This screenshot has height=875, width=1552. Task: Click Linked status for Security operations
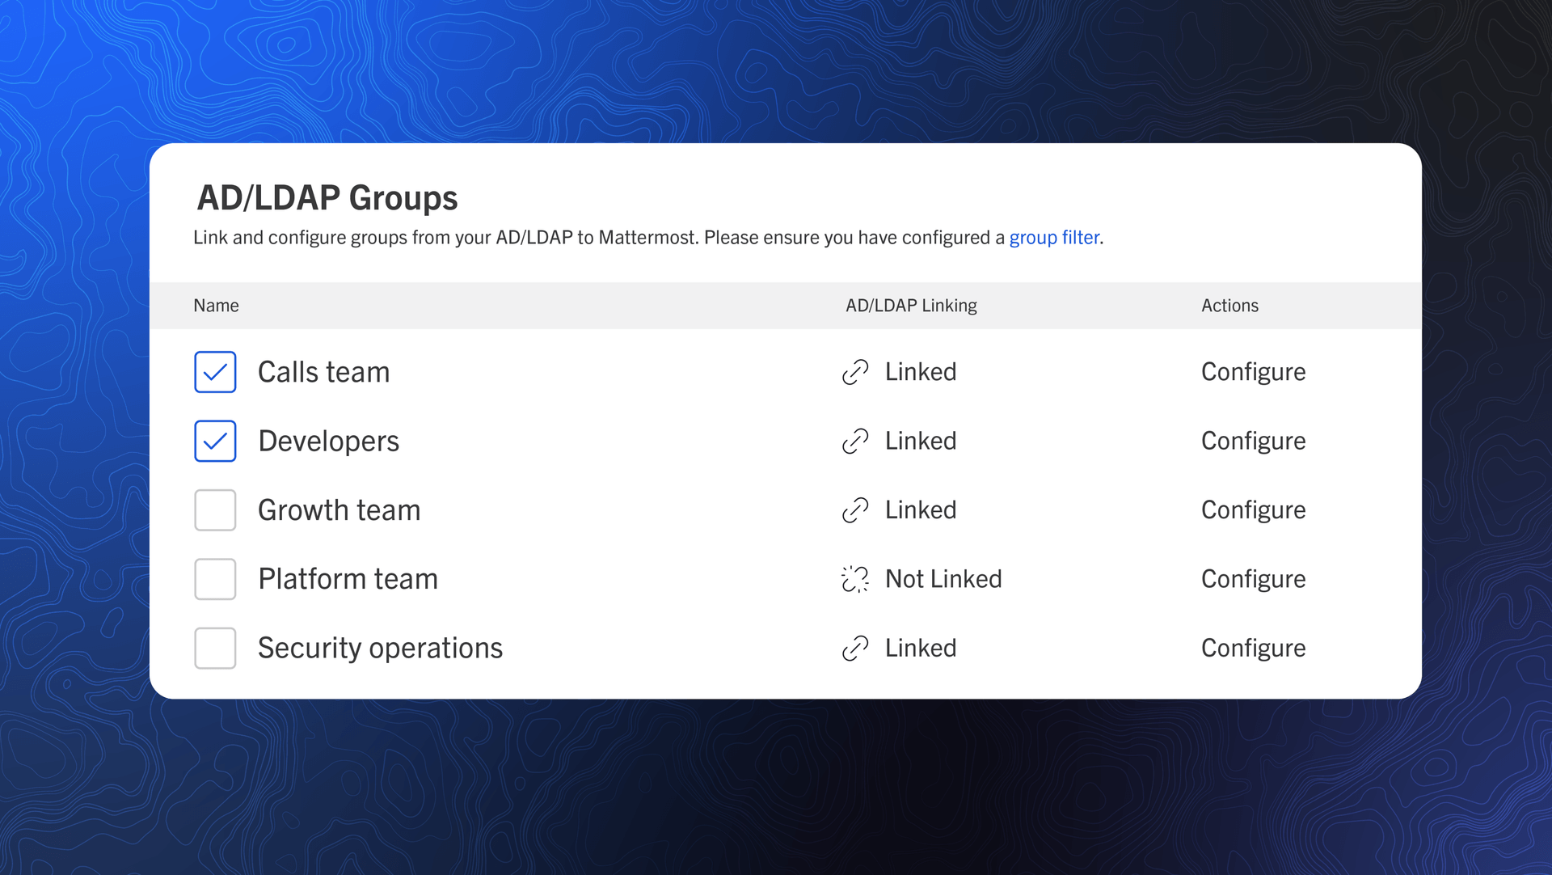pyautogui.click(x=921, y=649)
